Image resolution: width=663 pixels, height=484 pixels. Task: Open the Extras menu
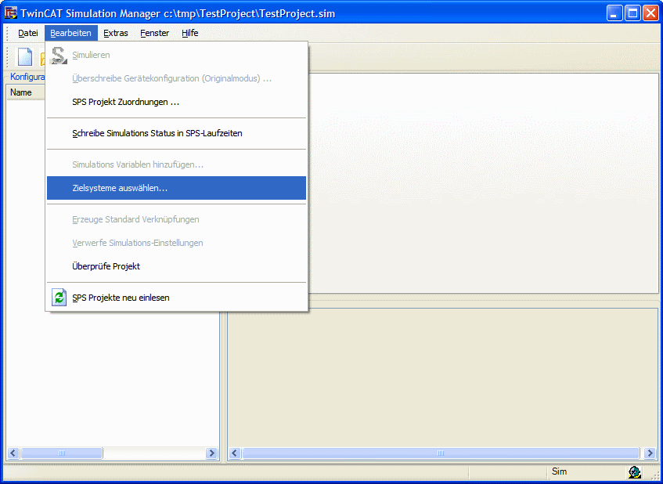click(x=116, y=33)
